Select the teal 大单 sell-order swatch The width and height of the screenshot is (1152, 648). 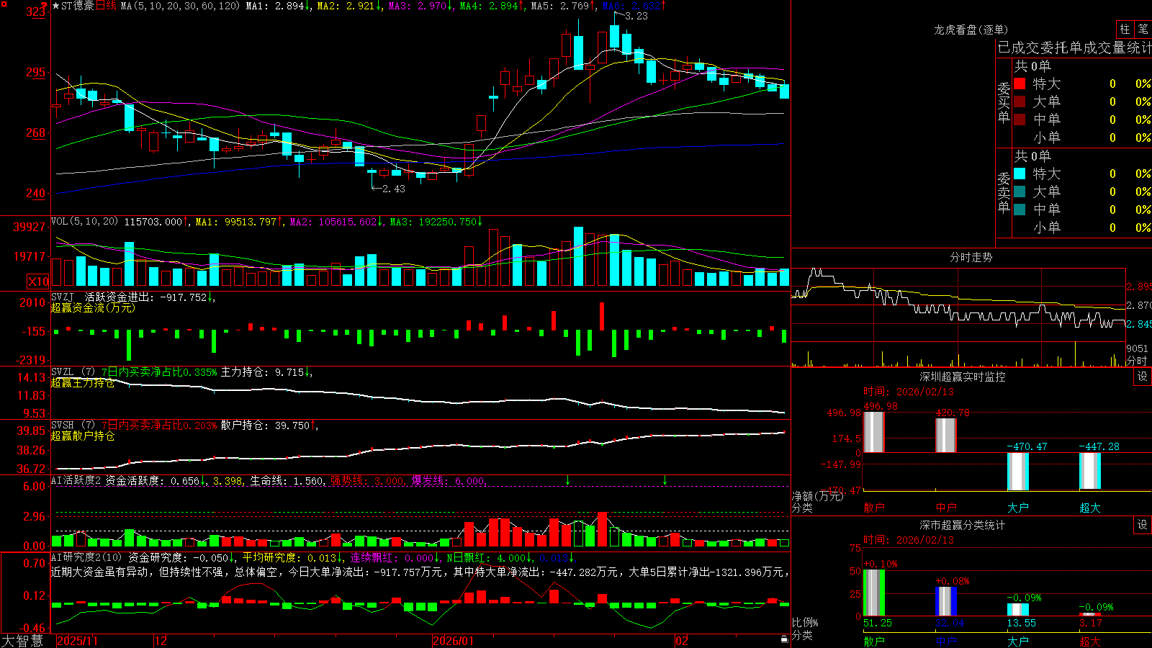pos(1020,192)
